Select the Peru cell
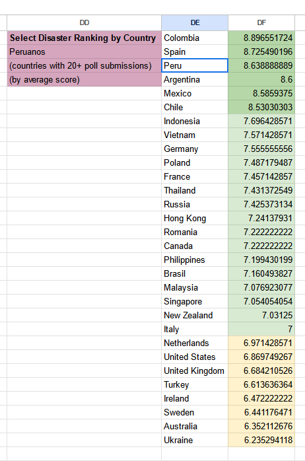The image size is (305, 461). tap(195, 65)
